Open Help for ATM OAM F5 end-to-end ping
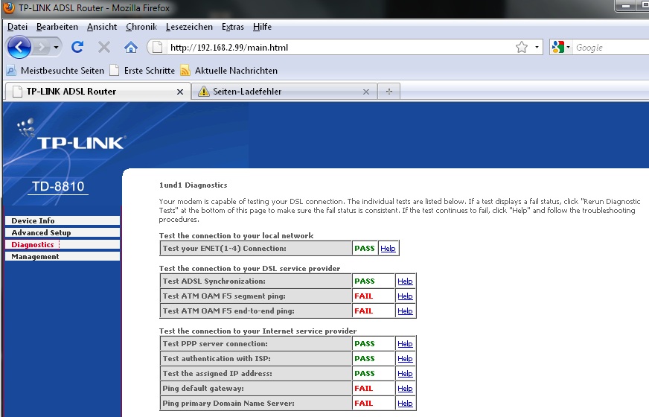 405,311
